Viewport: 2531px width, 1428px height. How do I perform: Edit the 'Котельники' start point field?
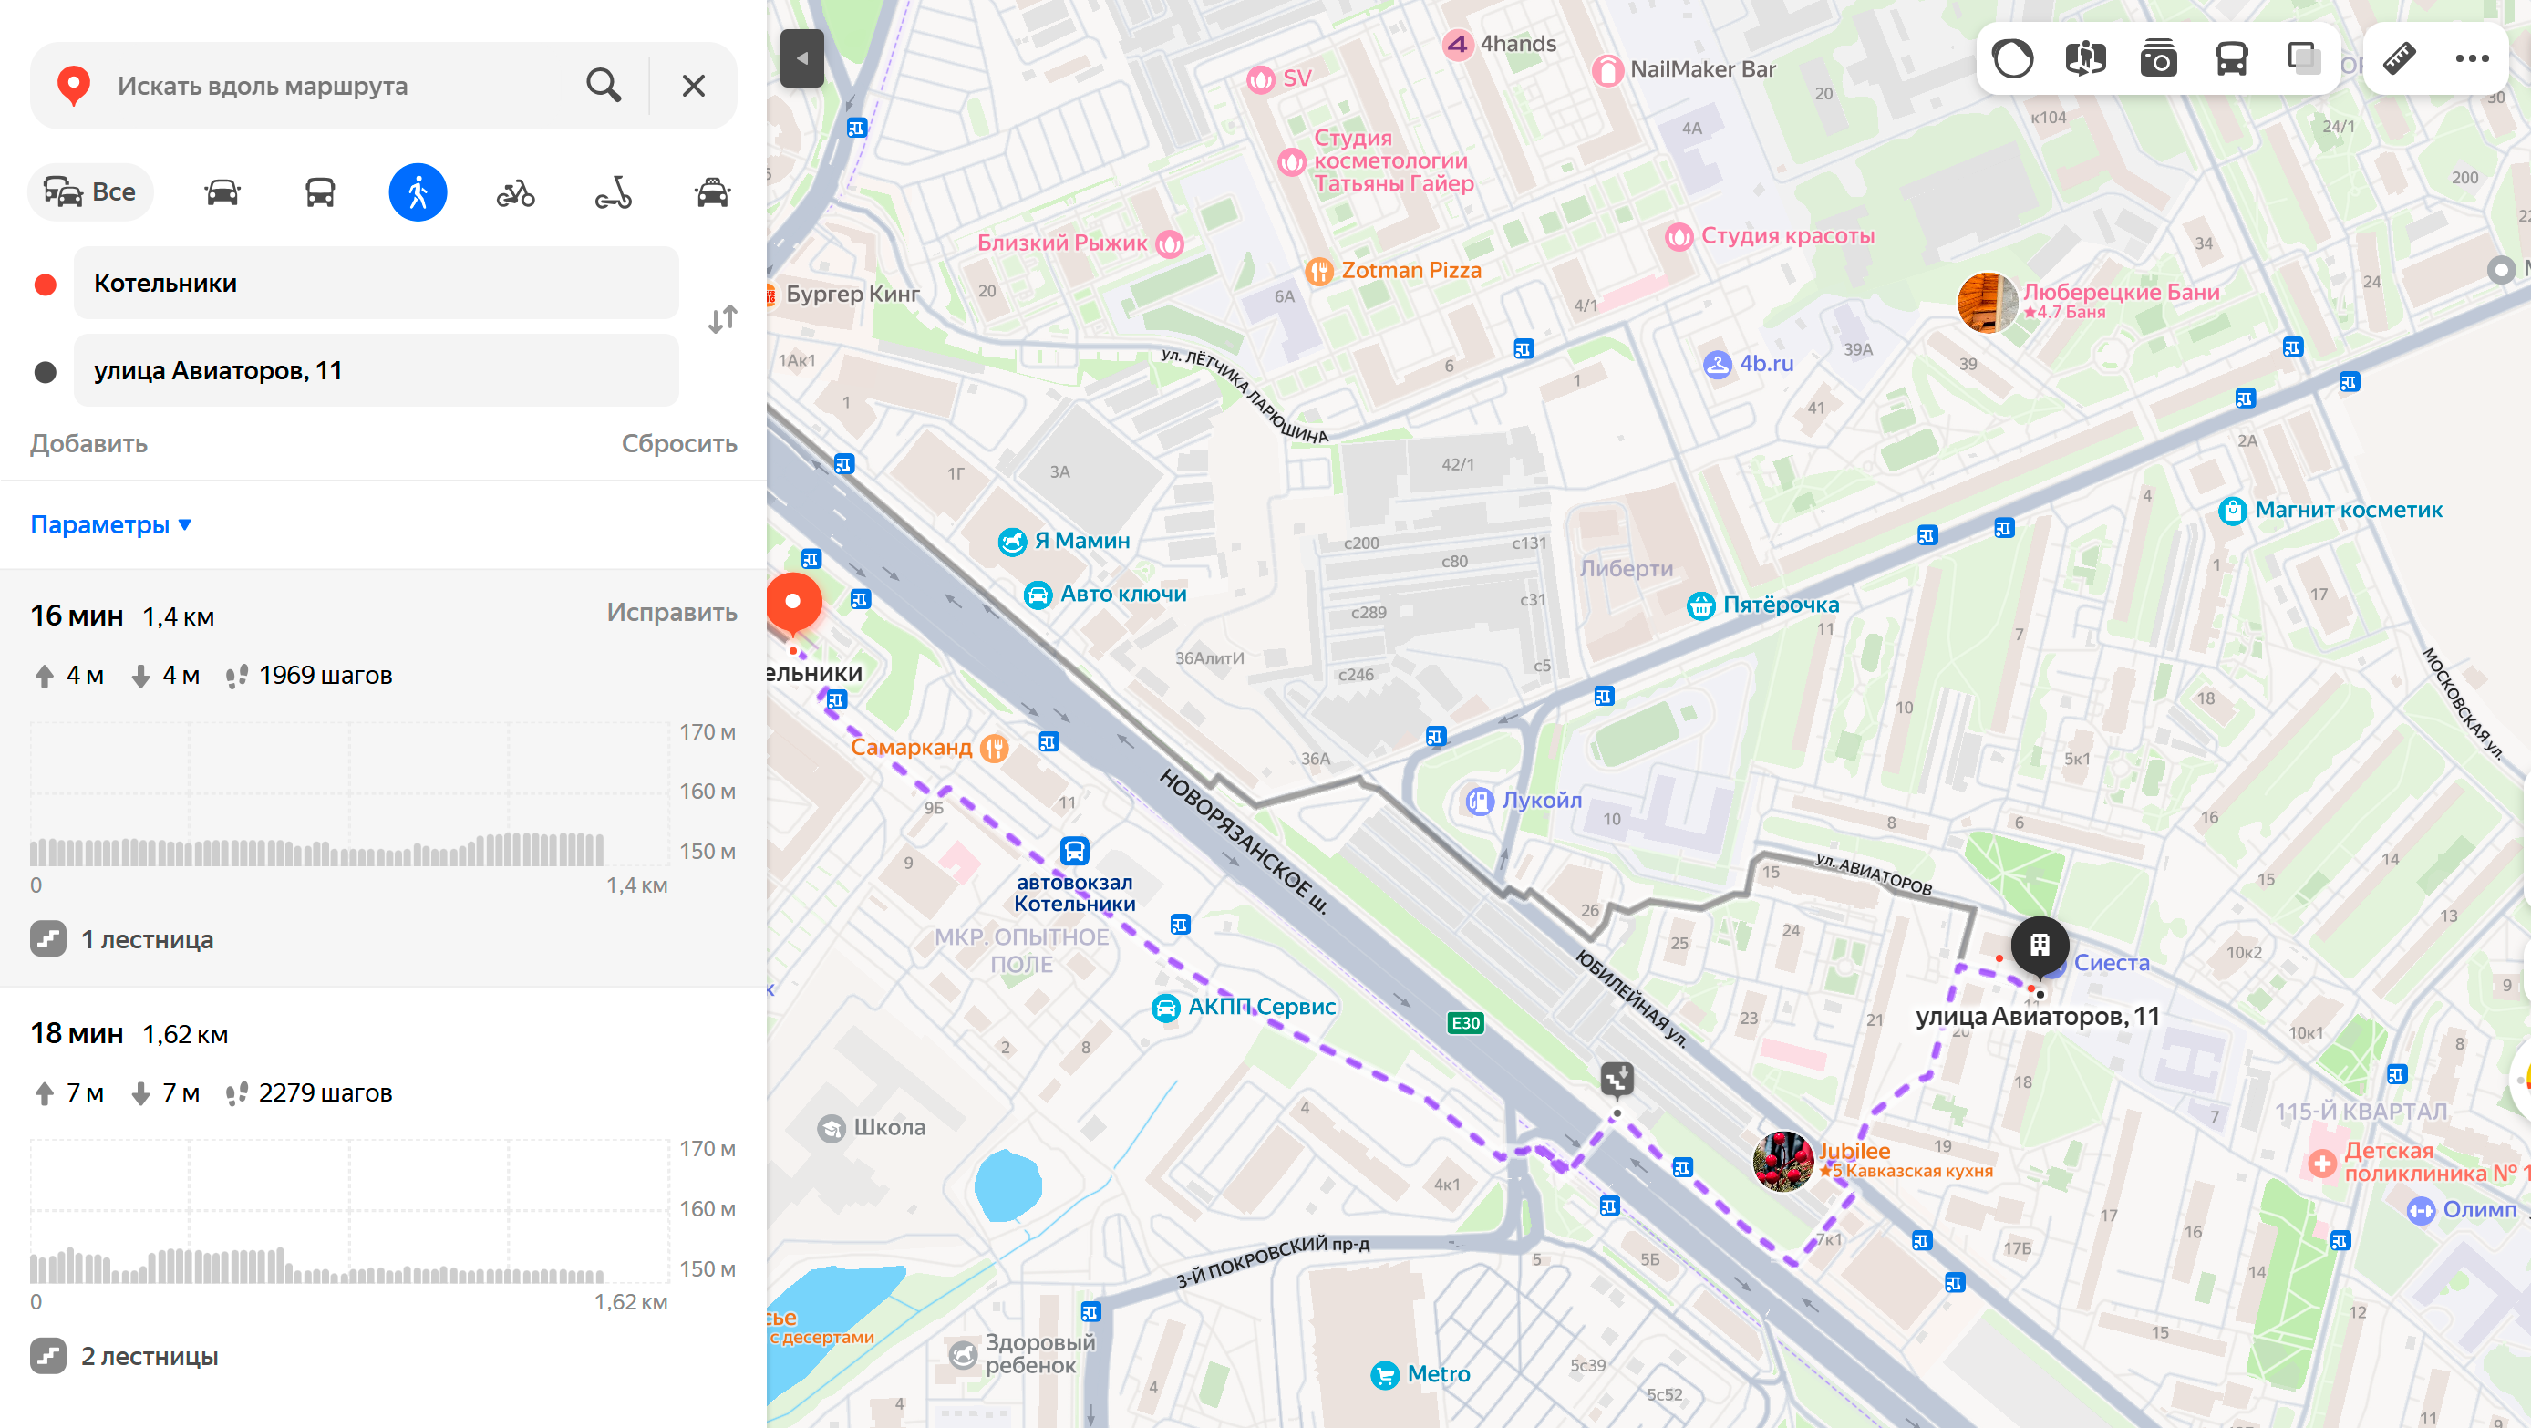(x=377, y=283)
